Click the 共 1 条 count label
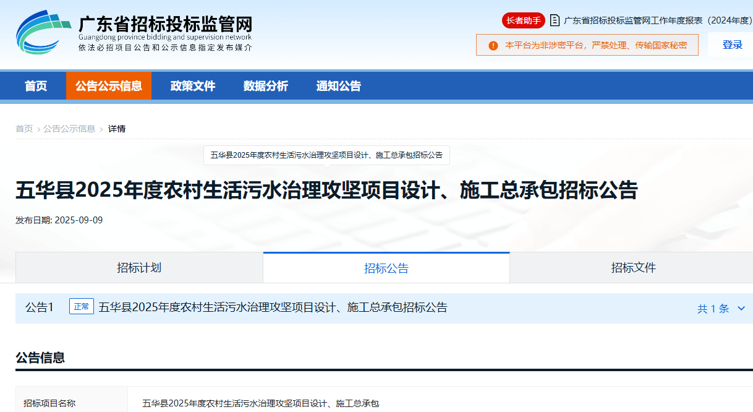This screenshot has width=753, height=412. (x=717, y=307)
